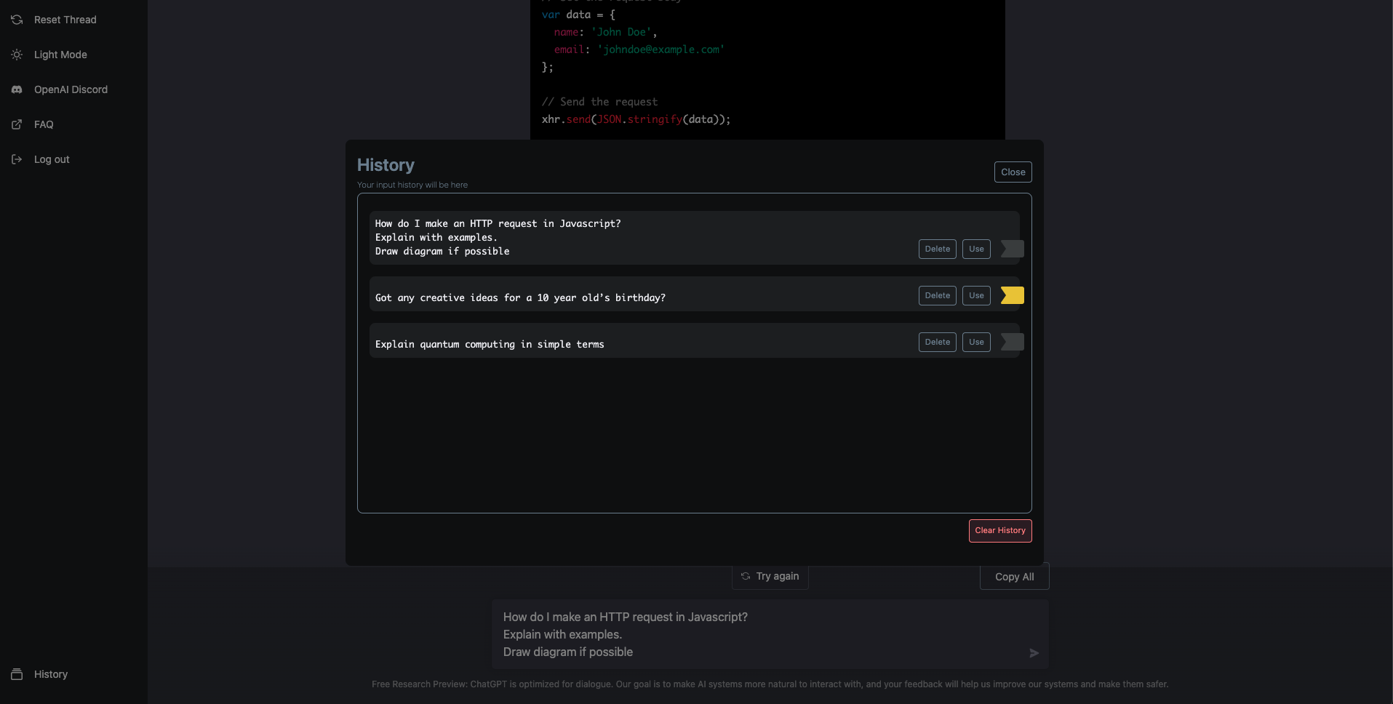Click the Free Research Preview footer text
The height and width of the screenshot is (704, 1393).
[x=770, y=684]
